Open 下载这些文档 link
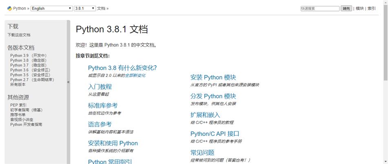Viewport: 388px width, 164px height. (x=19, y=35)
